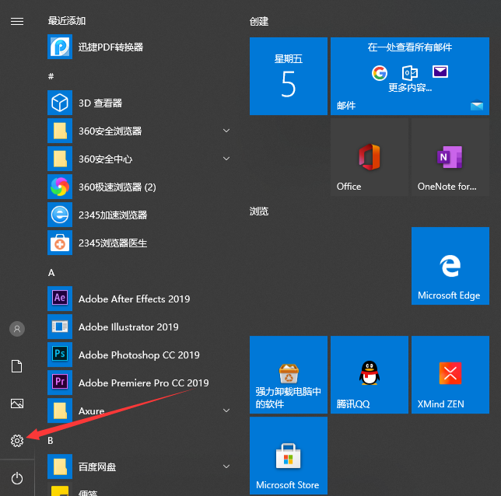The width and height of the screenshot is (501, 496).
Task: Open the Office tile
Action: 369,158
